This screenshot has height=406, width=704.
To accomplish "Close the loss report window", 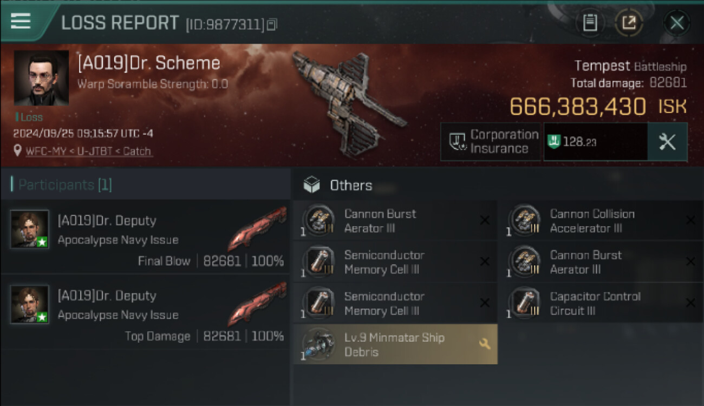I will point(676,23).
